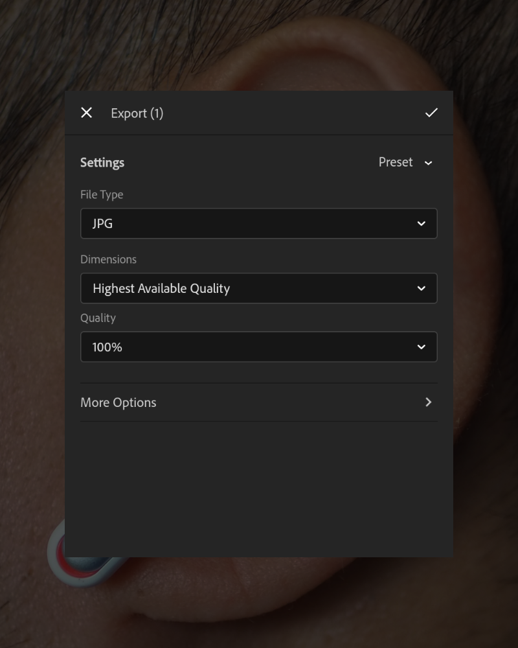Open the 100% quality dropdown
Image resolution: width=518 pixels, height=648 pixels.
click(258, 347)
